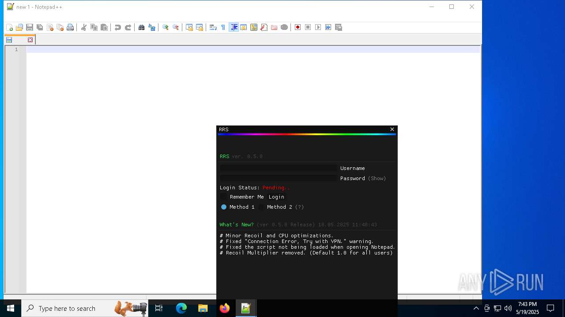565x317 pixels.
Task: Toggle synchronized horizontal scrolling
Action: (200, 27)
